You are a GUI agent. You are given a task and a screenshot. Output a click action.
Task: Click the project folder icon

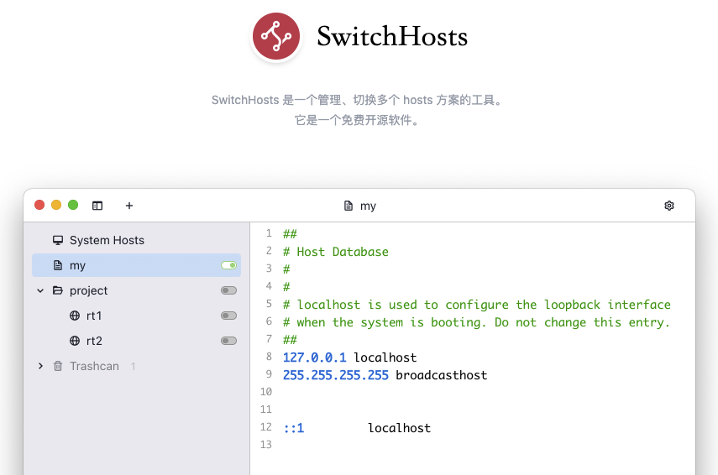click(x=58, y=290)
